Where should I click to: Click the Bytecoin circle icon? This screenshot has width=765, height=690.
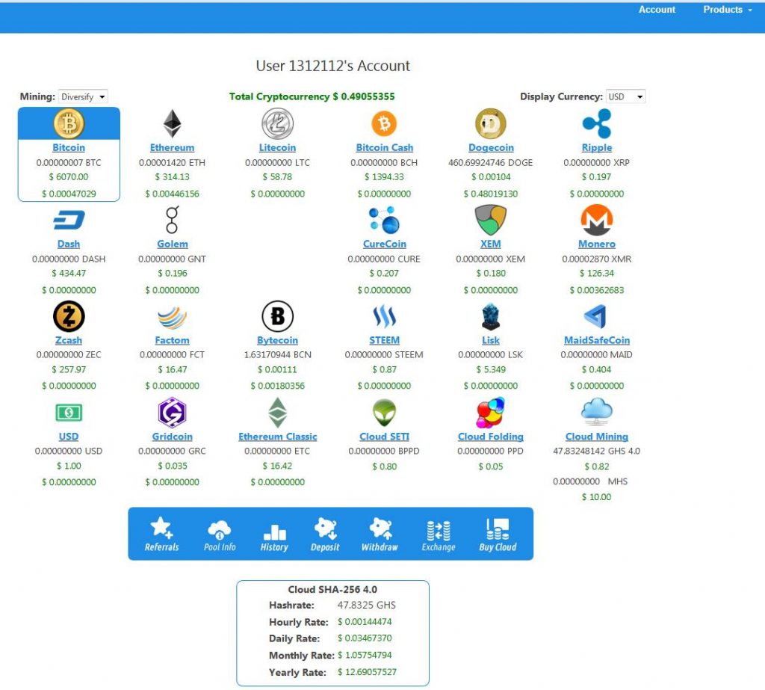click(278, 316)
